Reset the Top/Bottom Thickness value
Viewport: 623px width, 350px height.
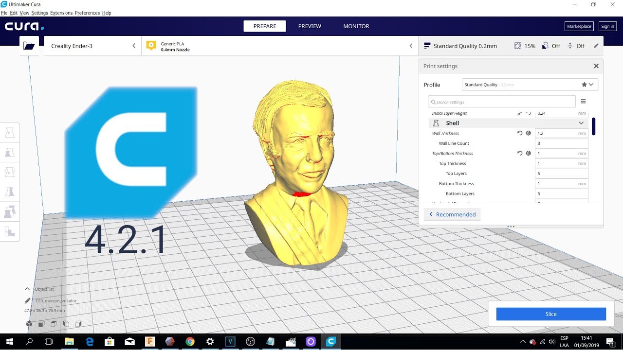pyautogui.click(x=520, y=153)
